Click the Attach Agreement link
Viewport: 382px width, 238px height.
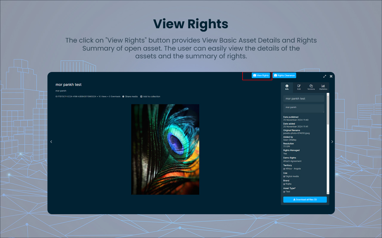pos(292,161)
